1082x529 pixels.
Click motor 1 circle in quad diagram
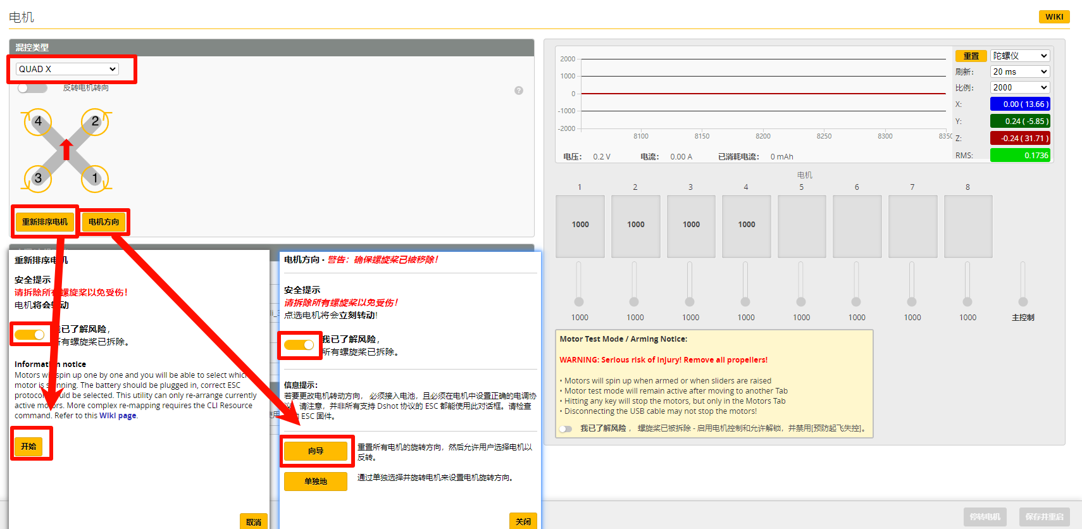(95, 178)
